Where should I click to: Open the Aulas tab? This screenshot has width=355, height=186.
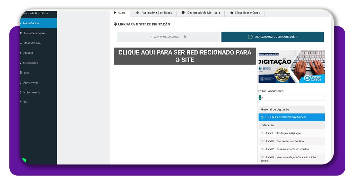click(120, 13)
